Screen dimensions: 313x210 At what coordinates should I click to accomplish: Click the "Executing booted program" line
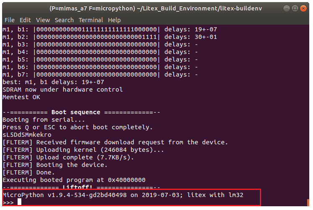tap(74, 180)
